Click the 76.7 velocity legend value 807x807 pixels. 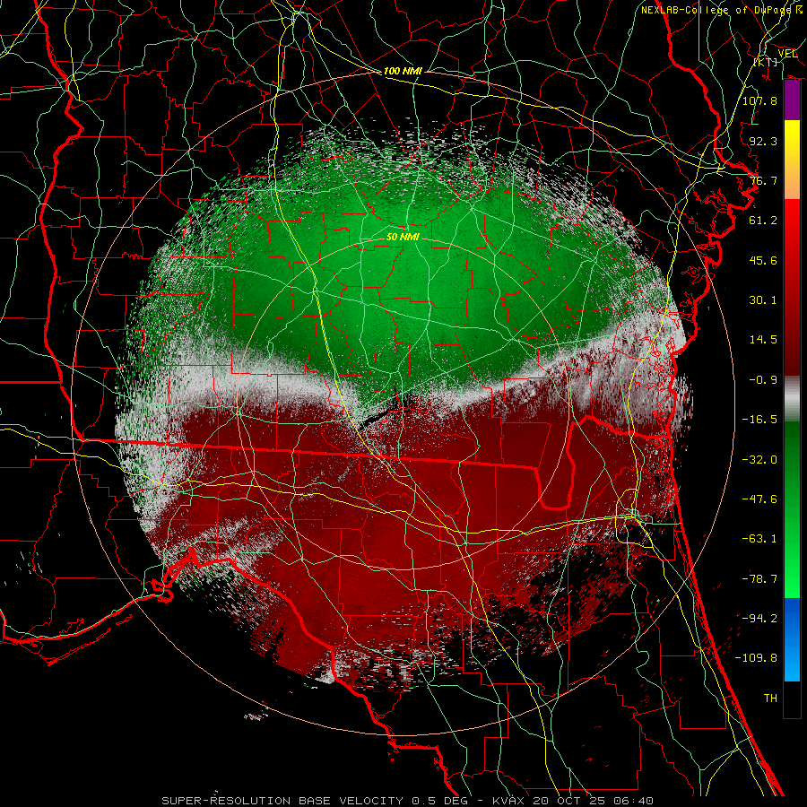763,180
